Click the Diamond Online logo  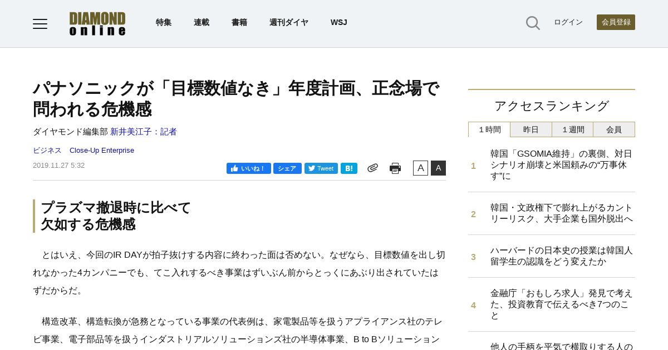[97, 24]
